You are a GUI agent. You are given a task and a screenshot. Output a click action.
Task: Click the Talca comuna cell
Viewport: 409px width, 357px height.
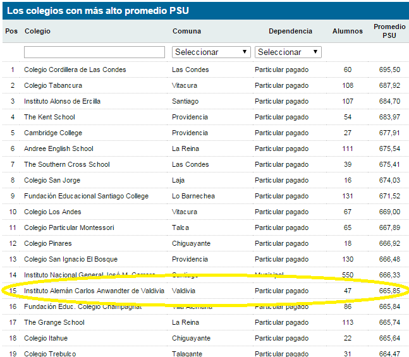point(181,227)
